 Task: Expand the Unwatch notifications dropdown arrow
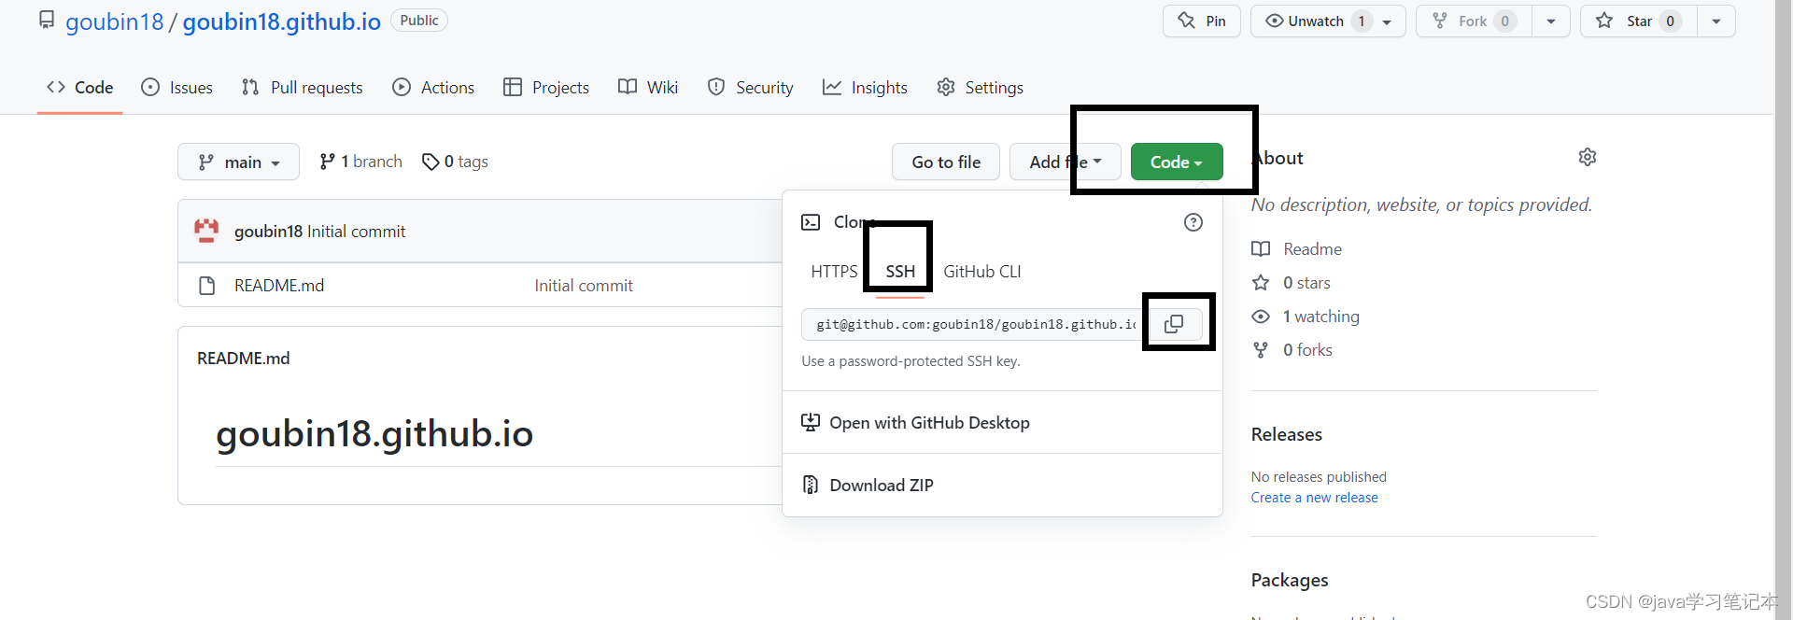click(1388, 21)
